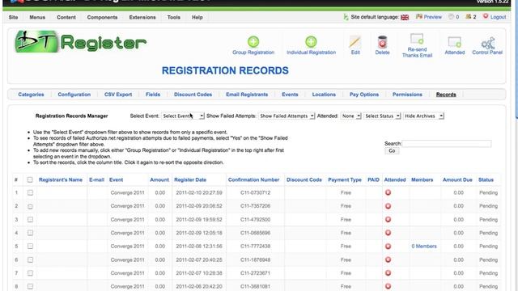This screenshot has width=518, height=291.
Task: Check the checkbox for record row 3
Action: 30,219
